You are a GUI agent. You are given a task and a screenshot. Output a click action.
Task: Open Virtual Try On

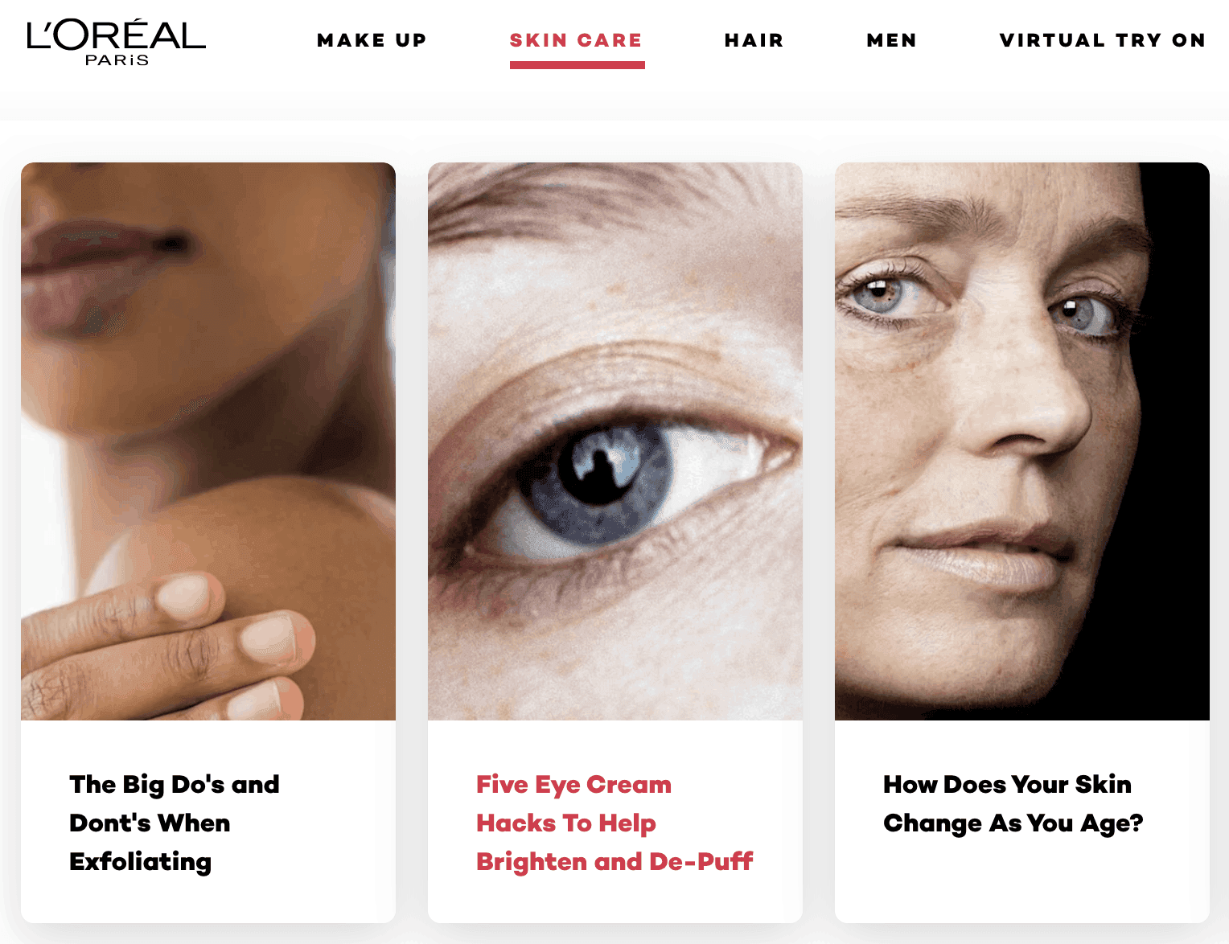(x=1102, y=40)
